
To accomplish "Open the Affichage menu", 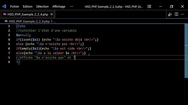I will point(59,6).
